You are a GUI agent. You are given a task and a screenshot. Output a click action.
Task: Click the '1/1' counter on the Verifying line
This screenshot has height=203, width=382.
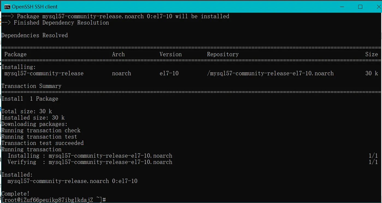[x=373, y=162]
